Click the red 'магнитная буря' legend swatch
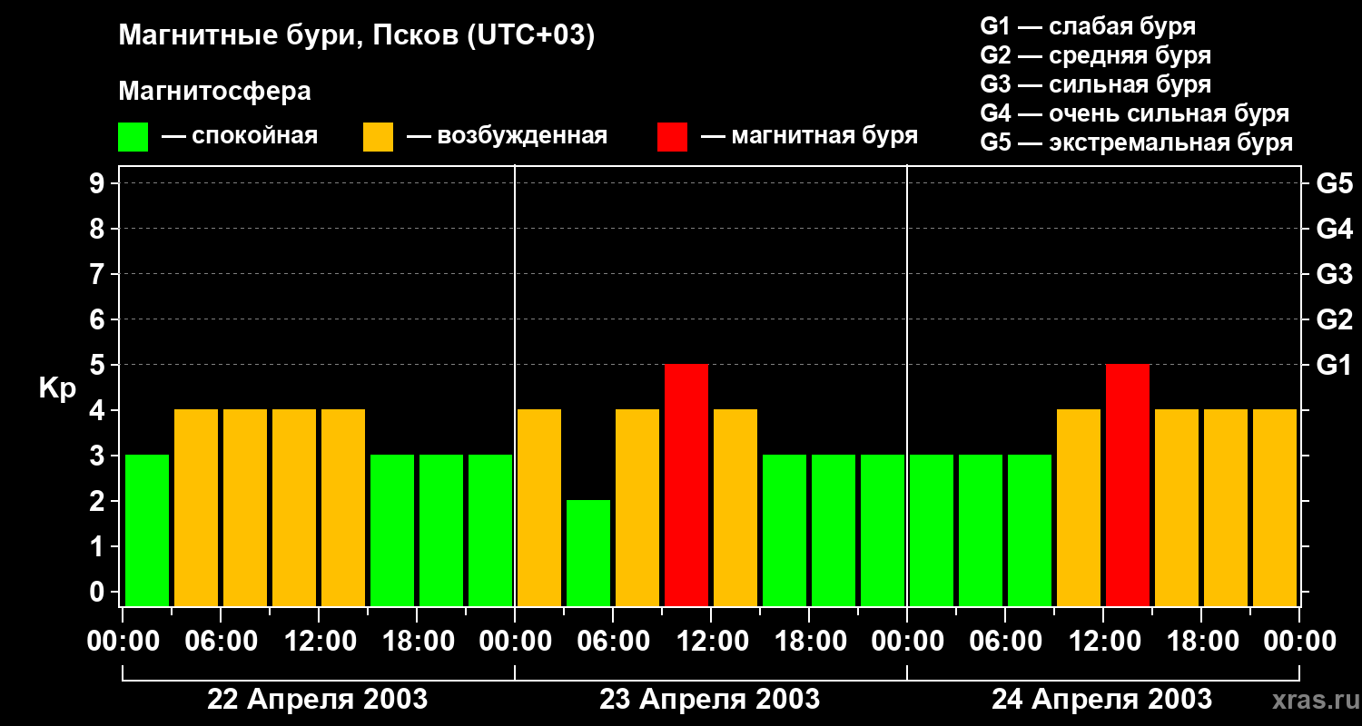 (672, 137)
